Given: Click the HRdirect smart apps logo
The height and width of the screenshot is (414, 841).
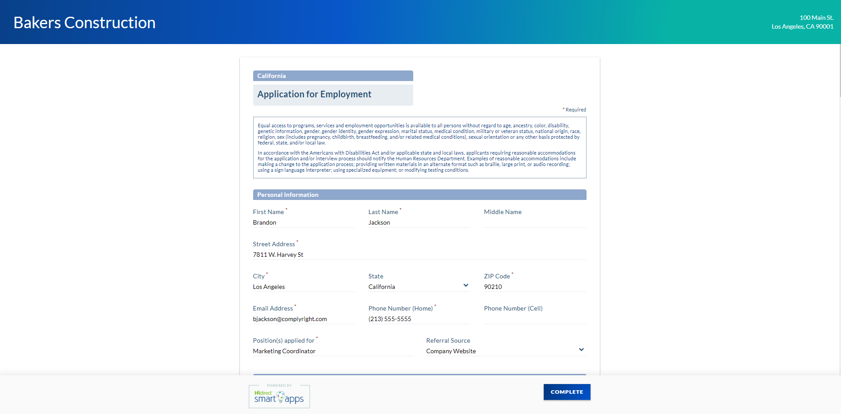Looking at the screenshot, I should pyautogui.click(x=279, y=396).
